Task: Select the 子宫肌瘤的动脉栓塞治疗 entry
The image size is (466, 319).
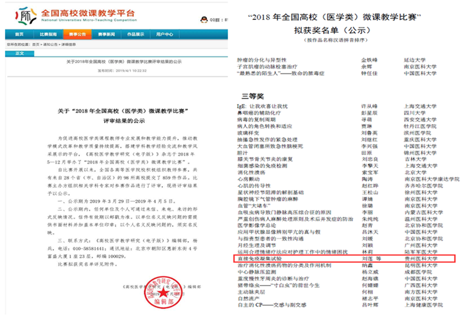Action: click(267, 66)
